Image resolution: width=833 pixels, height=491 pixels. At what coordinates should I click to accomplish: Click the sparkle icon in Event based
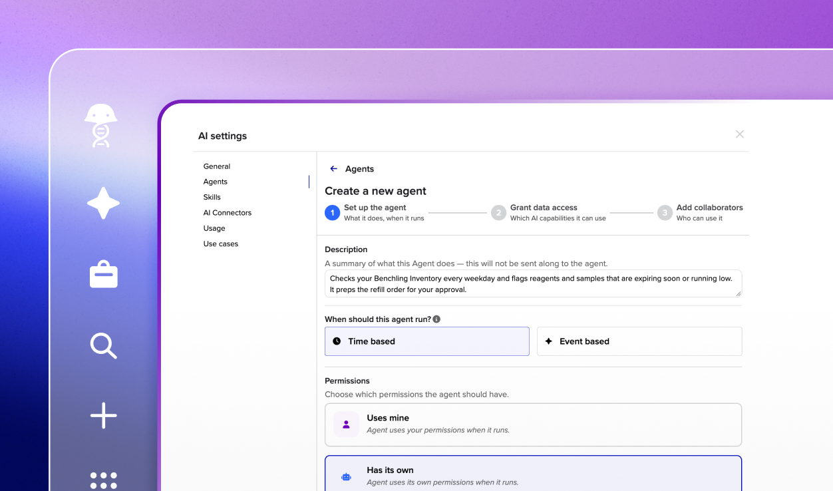click(549, 341)
